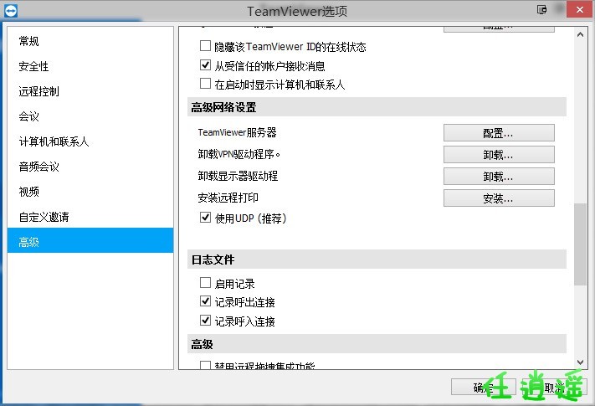Screen dimensions: 595x406
Task: Open the 视频 settings category
Action: [90, 192]
